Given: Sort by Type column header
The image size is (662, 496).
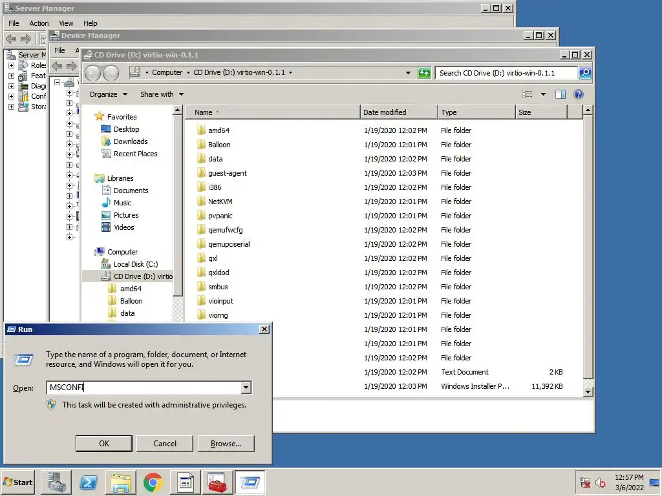Looking at the screenshot, I should click(476, 112).
